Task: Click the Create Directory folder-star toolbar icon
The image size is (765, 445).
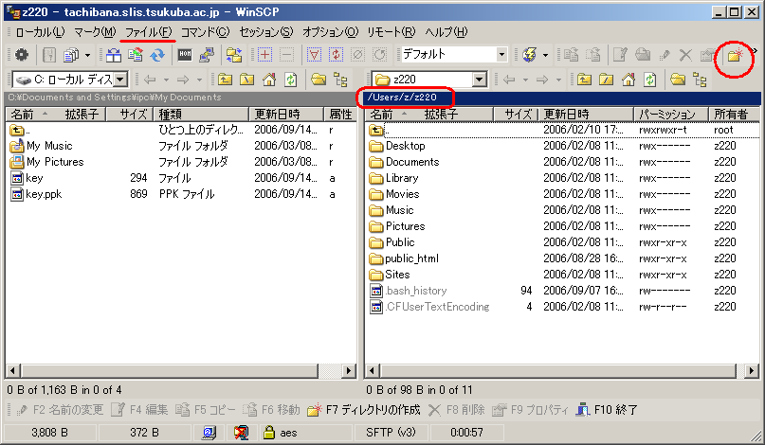Action: pyautogui.click(x=735, y=55)
